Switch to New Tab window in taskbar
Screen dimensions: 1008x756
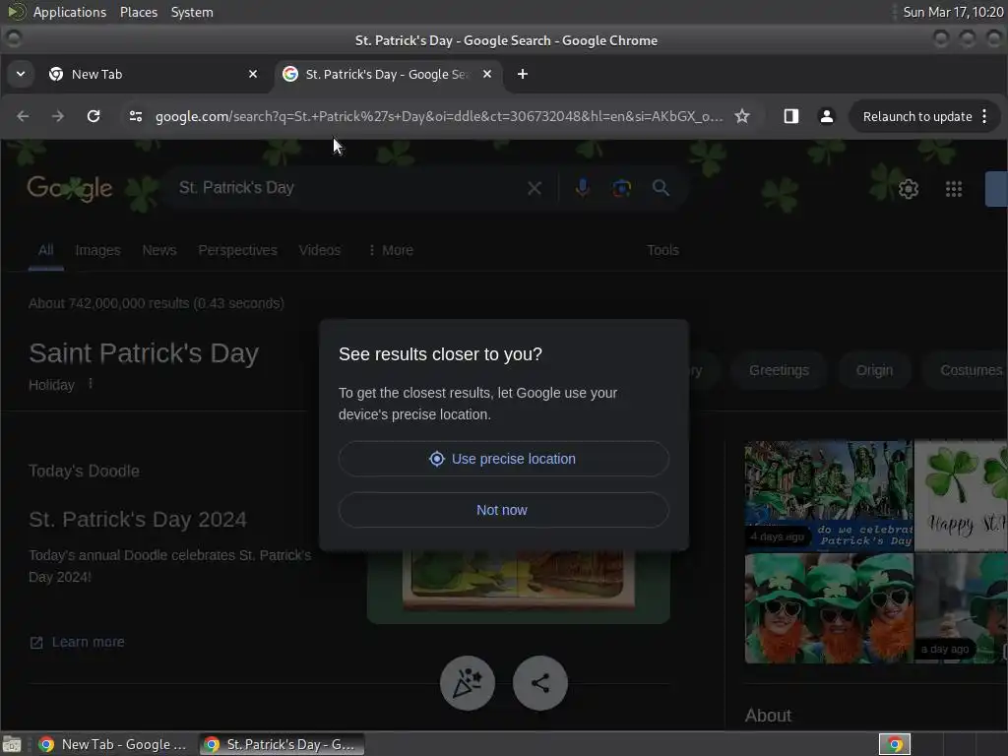[x=114, y=744]
